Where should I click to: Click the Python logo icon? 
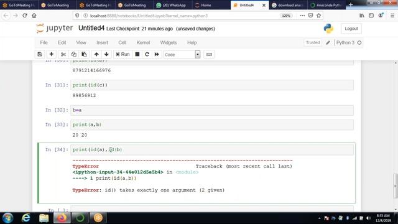[x=328, y=29]
